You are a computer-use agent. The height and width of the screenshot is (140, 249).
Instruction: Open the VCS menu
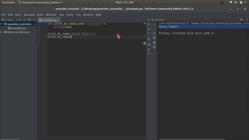[78, 15]
